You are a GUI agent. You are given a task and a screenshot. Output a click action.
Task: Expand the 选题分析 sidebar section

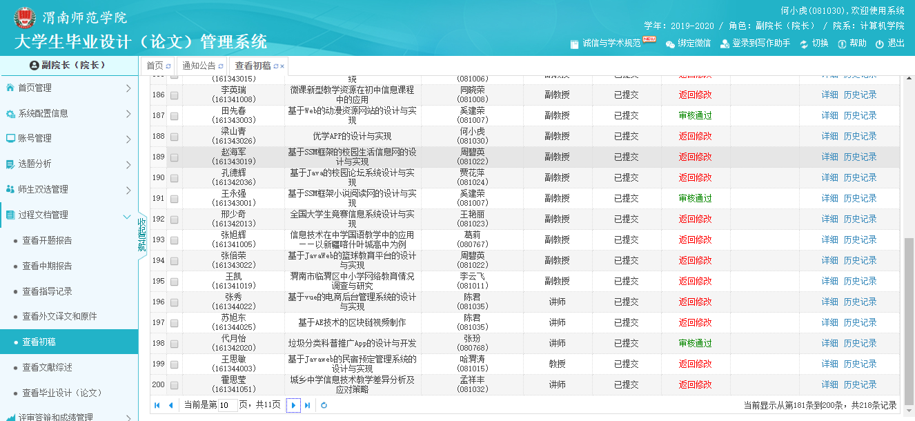(69, 164)
